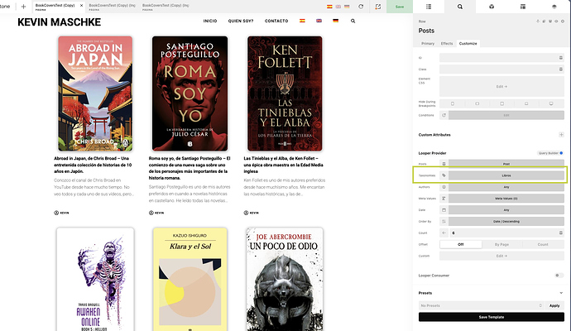Image resolution: width=571 pixels, height=331 pixels.
Task: Click the green Save button
Action: [x=400, y=7]
